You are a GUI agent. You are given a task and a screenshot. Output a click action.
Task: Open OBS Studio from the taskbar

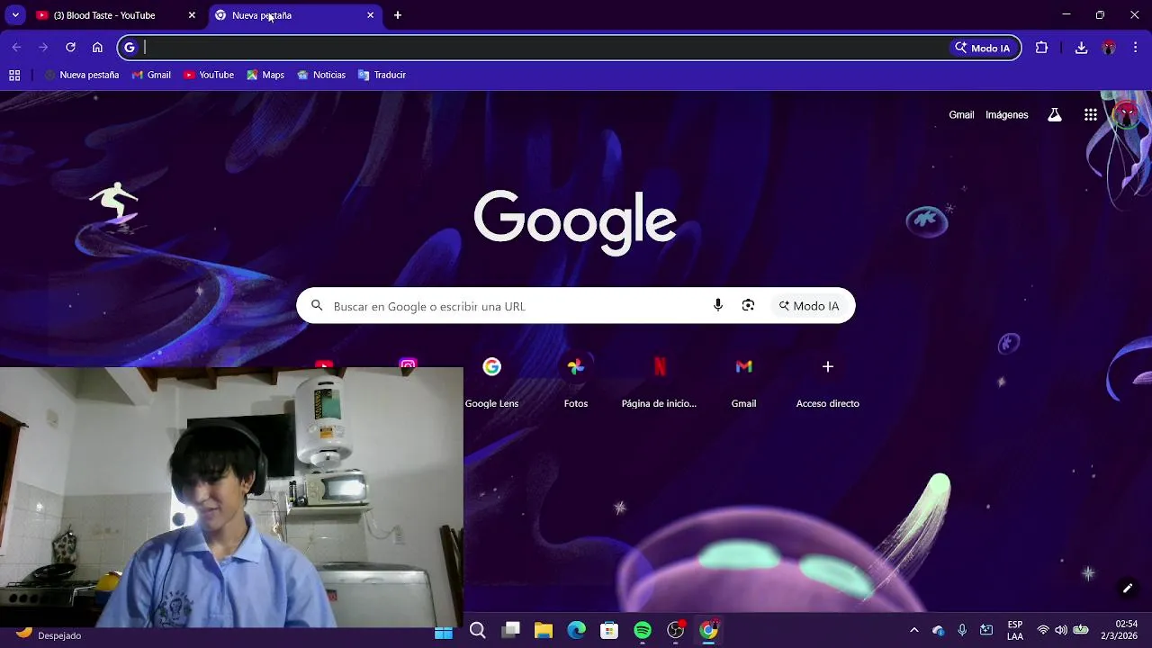(676, 631)
